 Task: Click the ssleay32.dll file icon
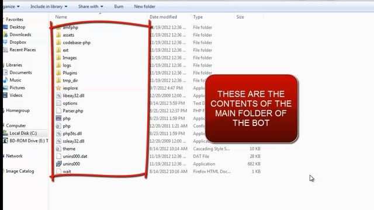[58, 141]
